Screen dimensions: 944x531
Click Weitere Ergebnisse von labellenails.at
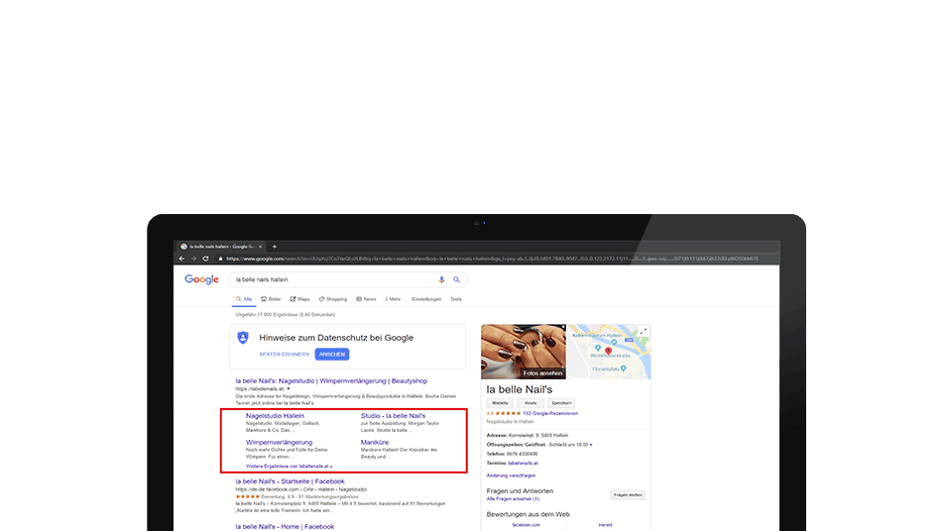click(289, 466)
